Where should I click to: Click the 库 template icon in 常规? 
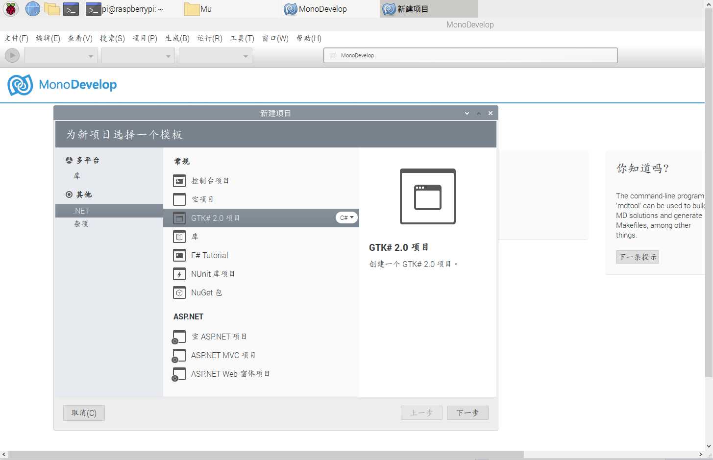pyautogui.click(x=179, y=237)
